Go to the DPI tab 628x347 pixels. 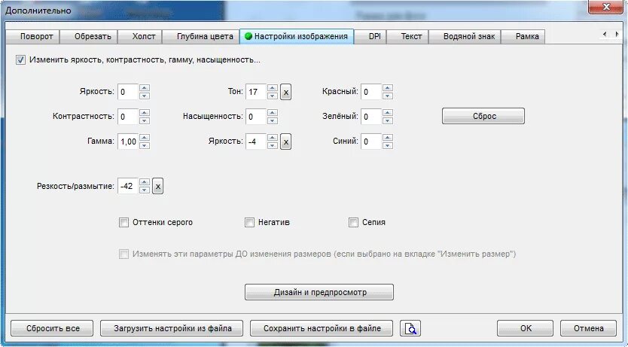click(x=370, y=36)
